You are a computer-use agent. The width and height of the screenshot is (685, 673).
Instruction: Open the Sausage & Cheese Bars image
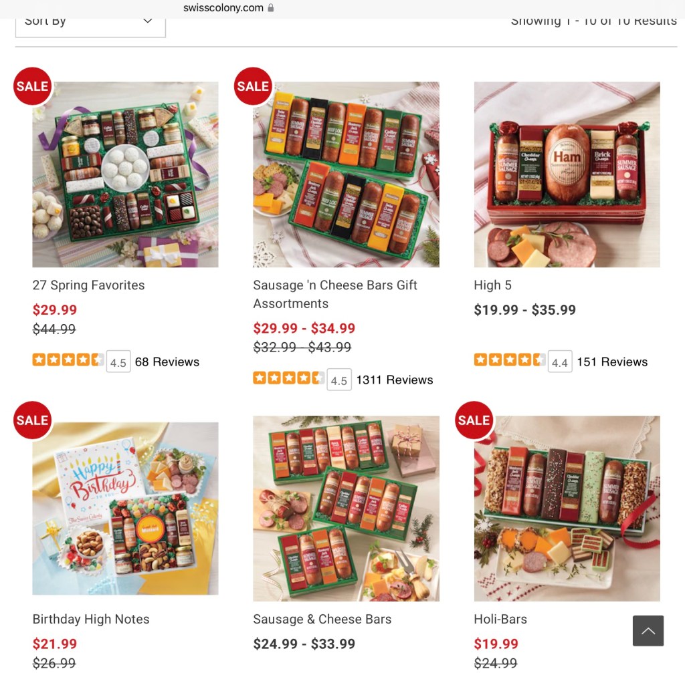point(346,509)
